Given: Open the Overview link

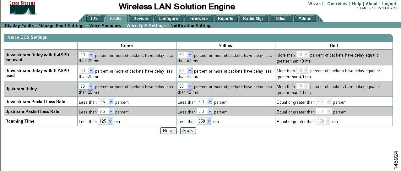Looking at the screenshot, I should tap(337, 3).
